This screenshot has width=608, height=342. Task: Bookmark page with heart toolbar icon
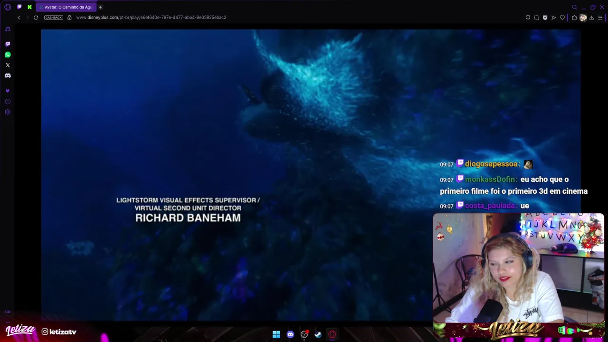coord(562,18)
